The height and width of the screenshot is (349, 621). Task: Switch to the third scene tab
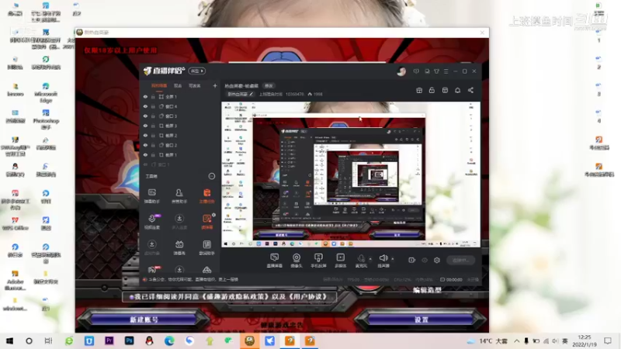click(195, 86)
